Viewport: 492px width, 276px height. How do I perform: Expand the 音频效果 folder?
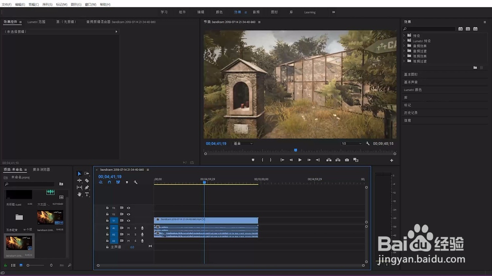click(x=404, y=46)
